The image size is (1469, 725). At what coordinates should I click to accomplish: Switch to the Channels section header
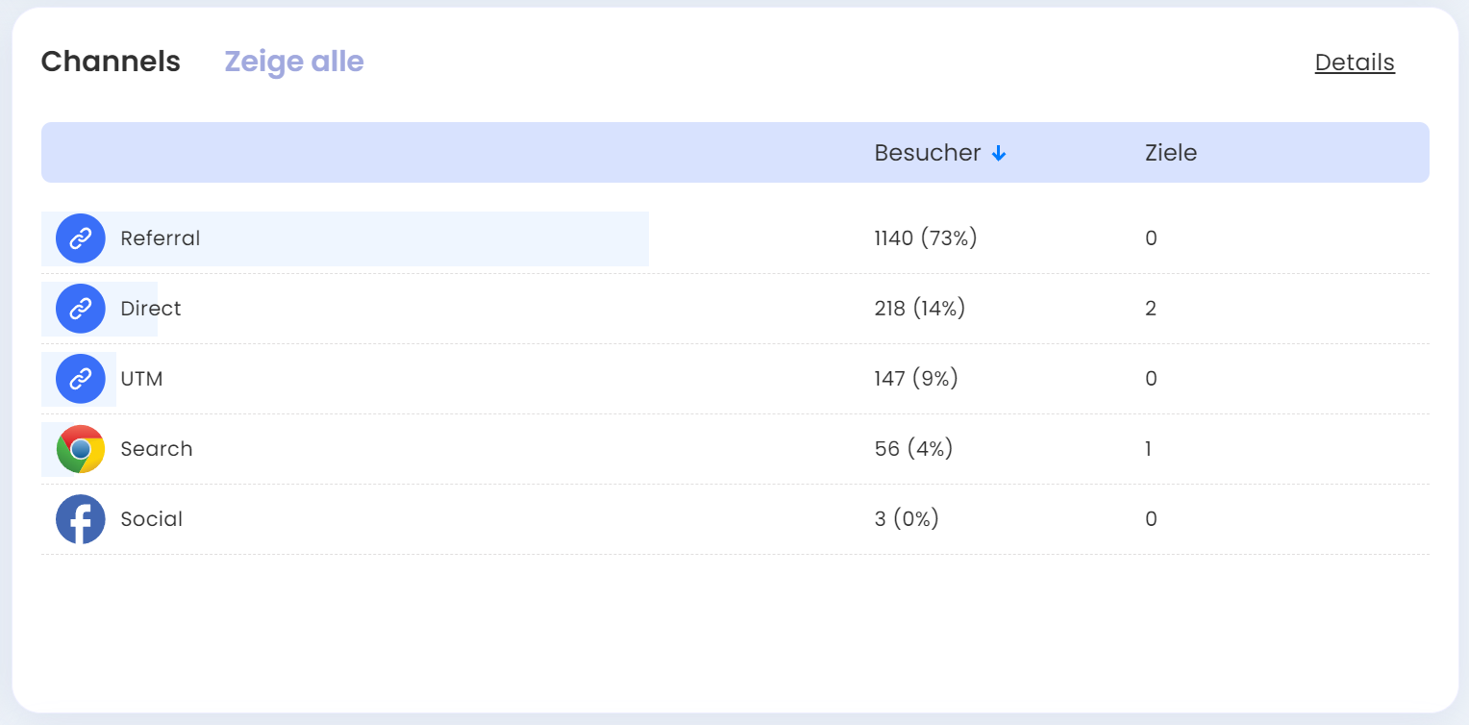pyautogui.click(x=111, y=61)
